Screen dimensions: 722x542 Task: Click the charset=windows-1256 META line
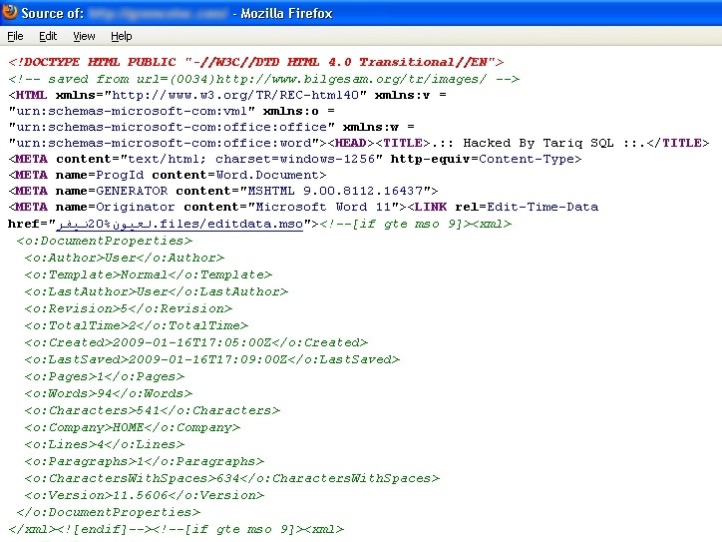coord(295,159)
